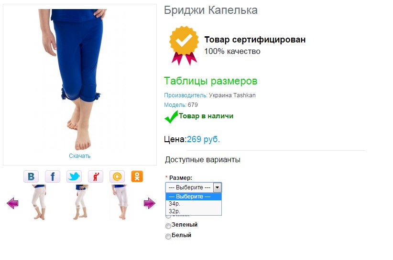Open the first white breeches thumbnail
This screenshot has width=393, height=260.
pyautogui.click(x=39, y=202)
